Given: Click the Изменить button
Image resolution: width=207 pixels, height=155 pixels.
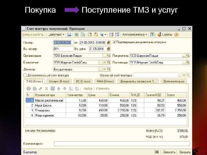Looking at the screenshot, I should pyautogui.click(x=103, y=88).
